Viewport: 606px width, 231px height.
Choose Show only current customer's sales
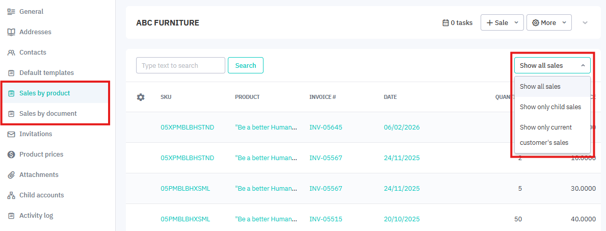(545, 135)
